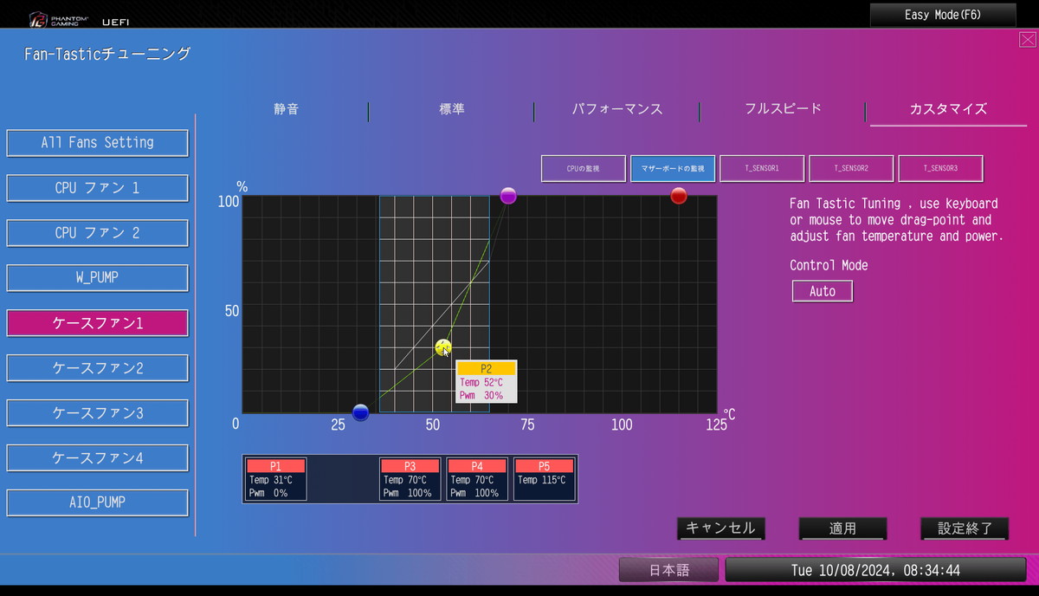
Task: Select ケースファン3 in fan list
Action: 98,413
